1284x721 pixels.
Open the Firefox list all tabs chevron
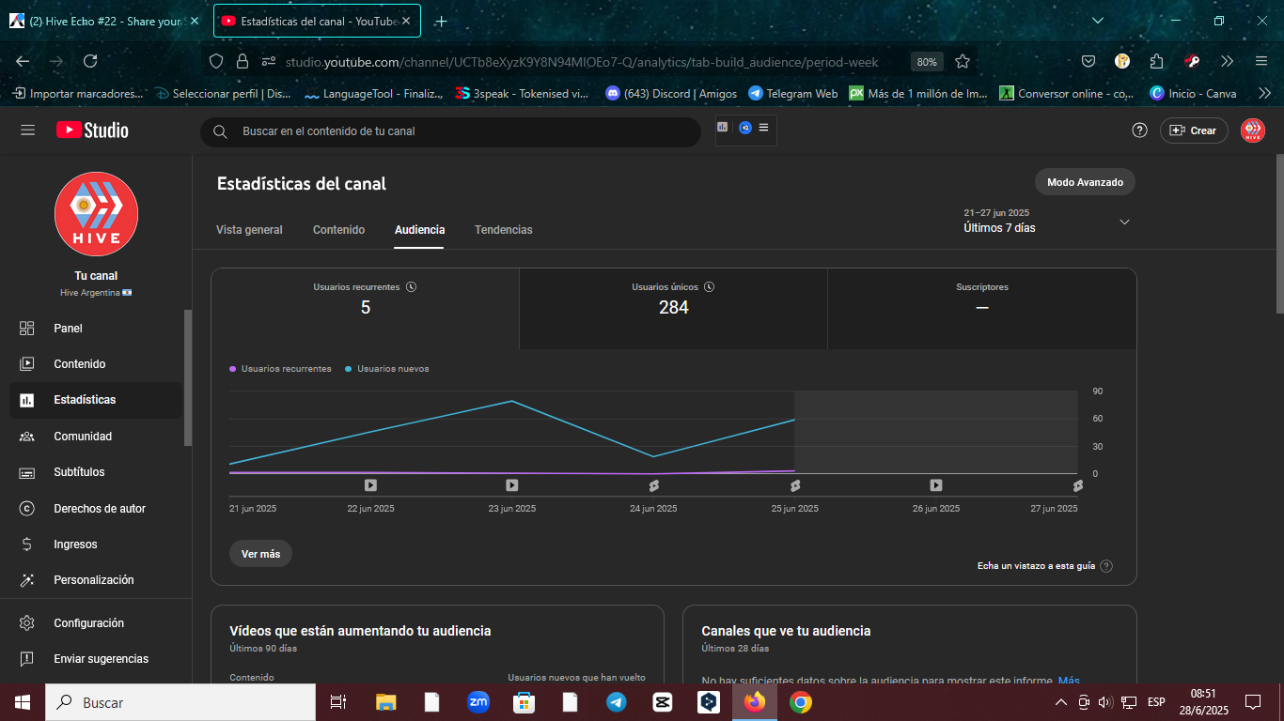coord(1098,21)
